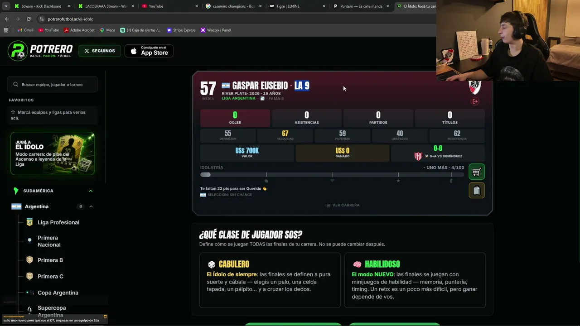Open the Liga Profesional league

pyautogui.click(x=58, y=222)
